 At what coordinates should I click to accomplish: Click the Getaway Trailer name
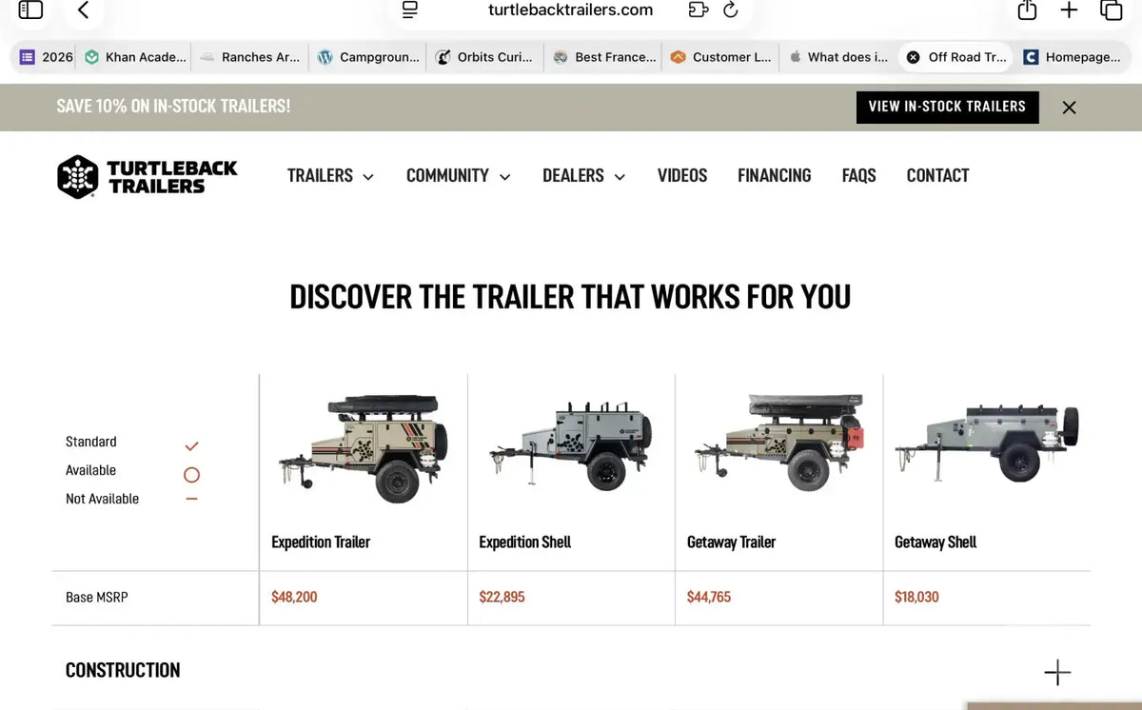coord(731,542)
